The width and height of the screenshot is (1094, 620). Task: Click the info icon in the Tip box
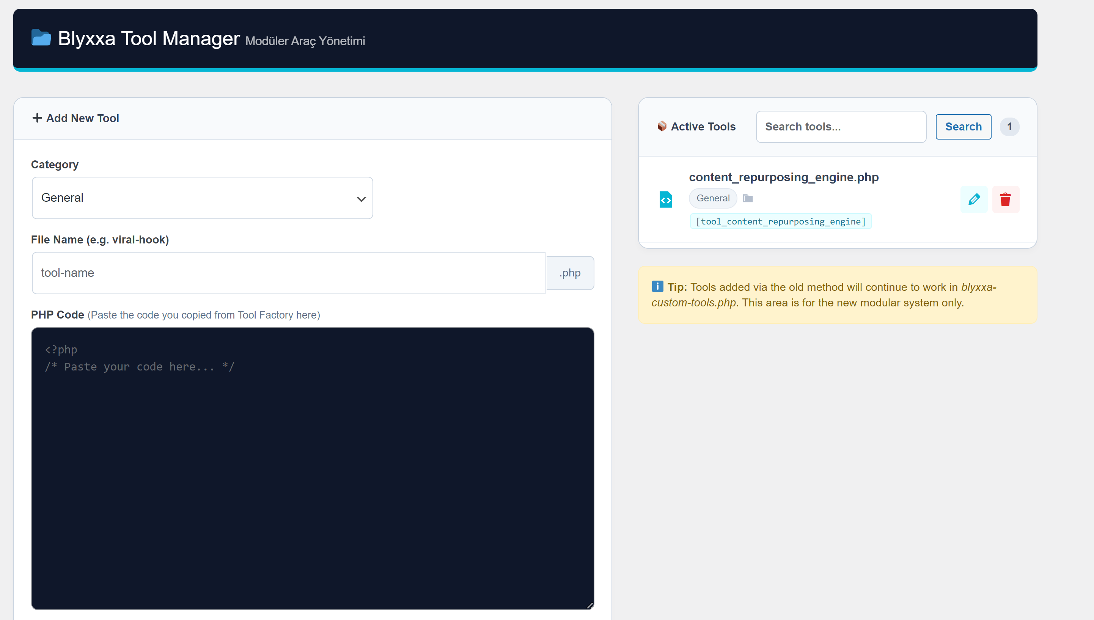tap(657, 286)
